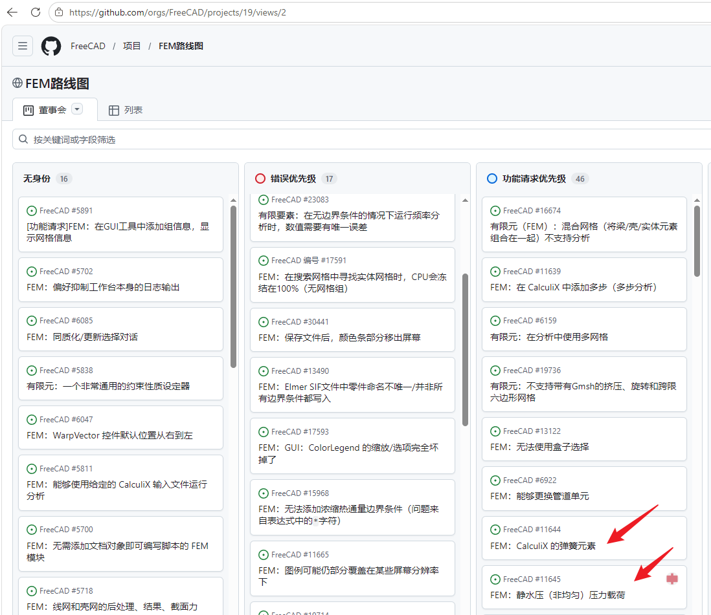Click blue circle icon of 功能请求优先级 column

coord(492,178)
